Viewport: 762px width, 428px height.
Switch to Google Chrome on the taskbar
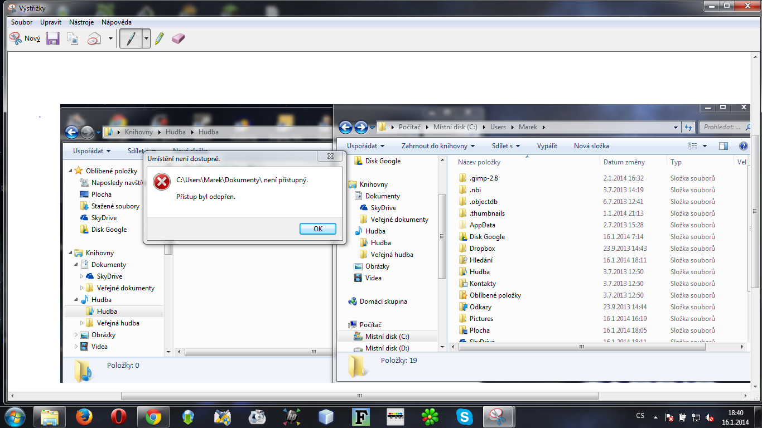point(153,416)
